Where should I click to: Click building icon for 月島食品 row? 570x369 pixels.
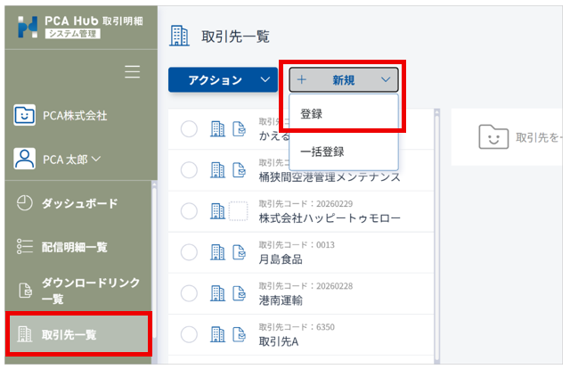point(217,252)
